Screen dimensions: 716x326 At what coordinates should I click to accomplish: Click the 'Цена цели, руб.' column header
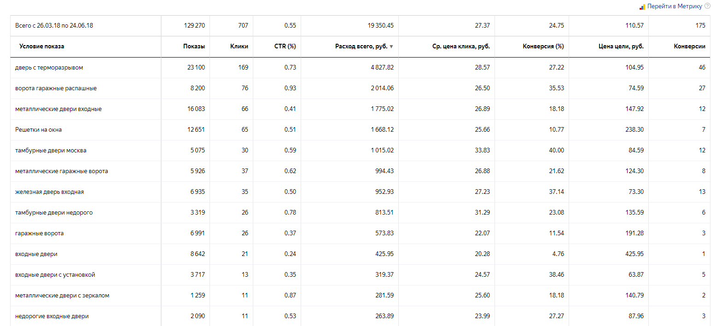click(621, 47)
